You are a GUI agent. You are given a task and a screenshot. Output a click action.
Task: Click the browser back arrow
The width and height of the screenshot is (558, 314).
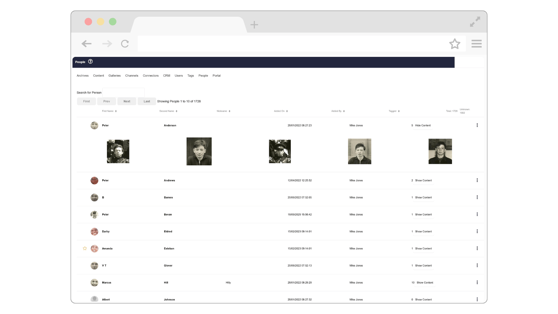pyautogui.click(x=86, y=43)
